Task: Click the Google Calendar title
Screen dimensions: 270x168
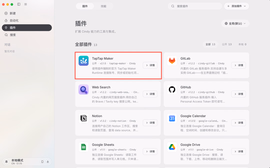Action: 193,116
